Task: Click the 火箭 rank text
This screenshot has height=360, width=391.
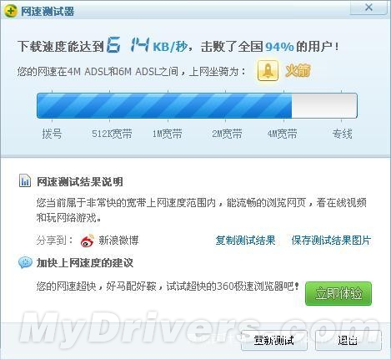Action: point(298,70)
